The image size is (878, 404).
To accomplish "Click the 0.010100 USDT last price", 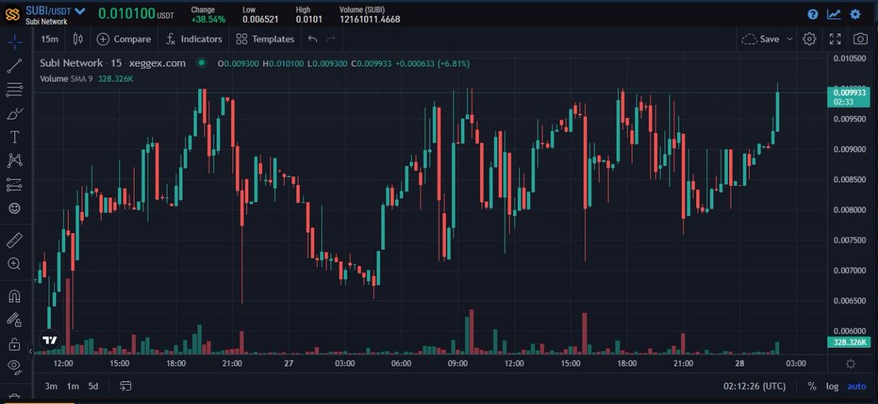I will click(x=137, y=14).
